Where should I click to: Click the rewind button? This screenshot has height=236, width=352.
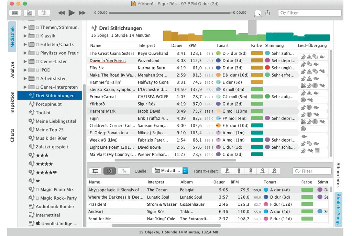pos(61,13)
